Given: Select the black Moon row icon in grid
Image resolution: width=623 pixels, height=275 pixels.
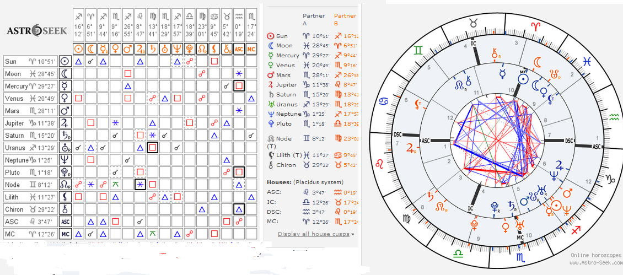Looking at the screenshot, I should 66,74.
